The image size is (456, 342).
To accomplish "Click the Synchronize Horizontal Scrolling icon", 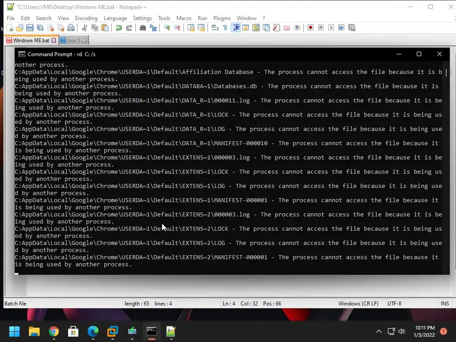I will [201, 28].
